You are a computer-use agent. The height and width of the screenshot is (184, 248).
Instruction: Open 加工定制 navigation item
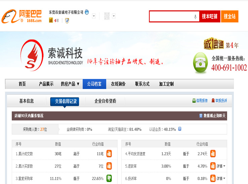tap(166, 84)
